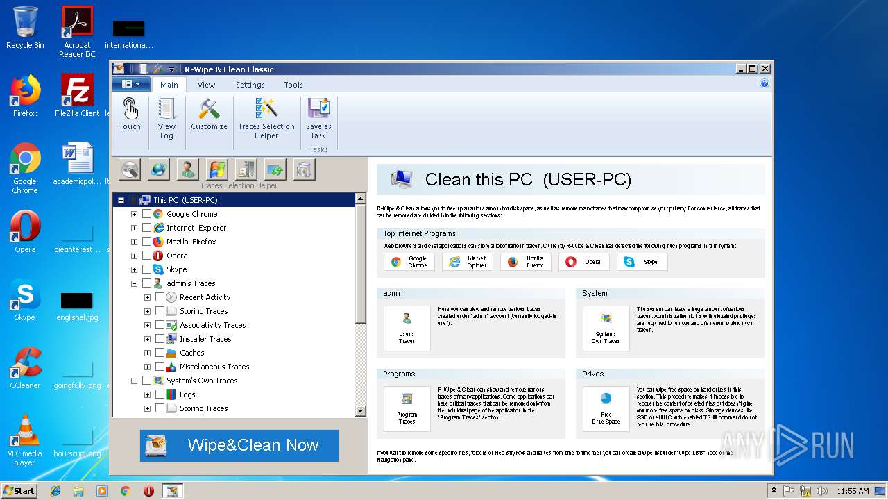
Task: Switch to the Tools ribbon tab
Action: tap(293, 85)
